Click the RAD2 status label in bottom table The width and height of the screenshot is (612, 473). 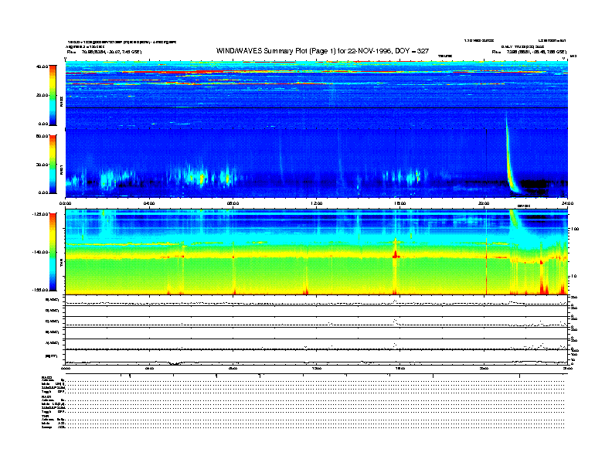47,377
